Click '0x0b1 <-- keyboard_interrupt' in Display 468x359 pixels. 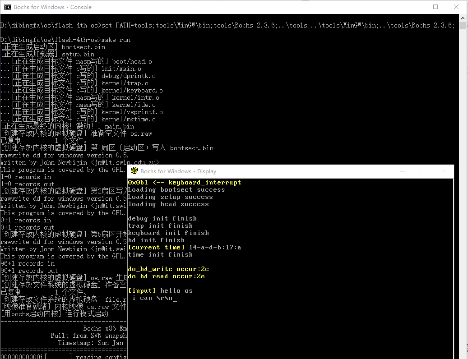tap(185, 183)
